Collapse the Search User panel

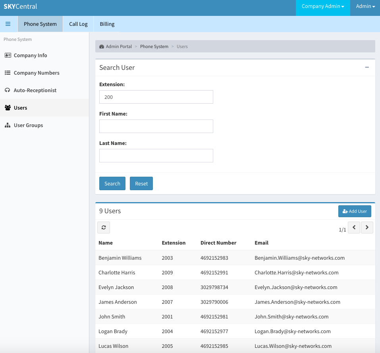pyautogui.click(x=367, y=68)
